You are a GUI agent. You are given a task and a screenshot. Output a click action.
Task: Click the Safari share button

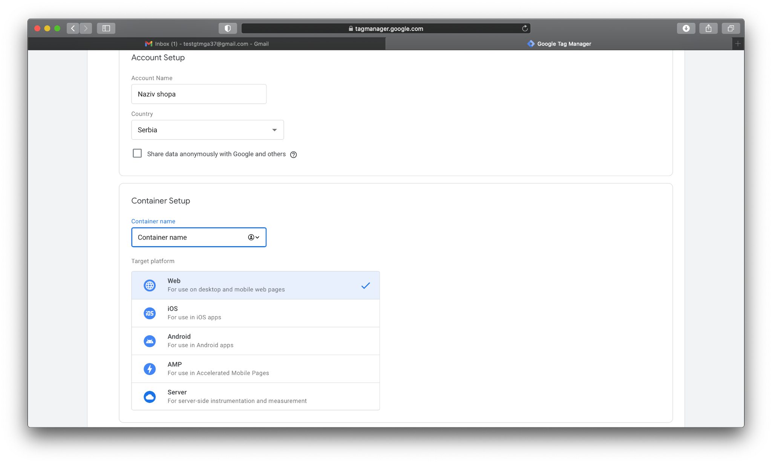(708, 28)
